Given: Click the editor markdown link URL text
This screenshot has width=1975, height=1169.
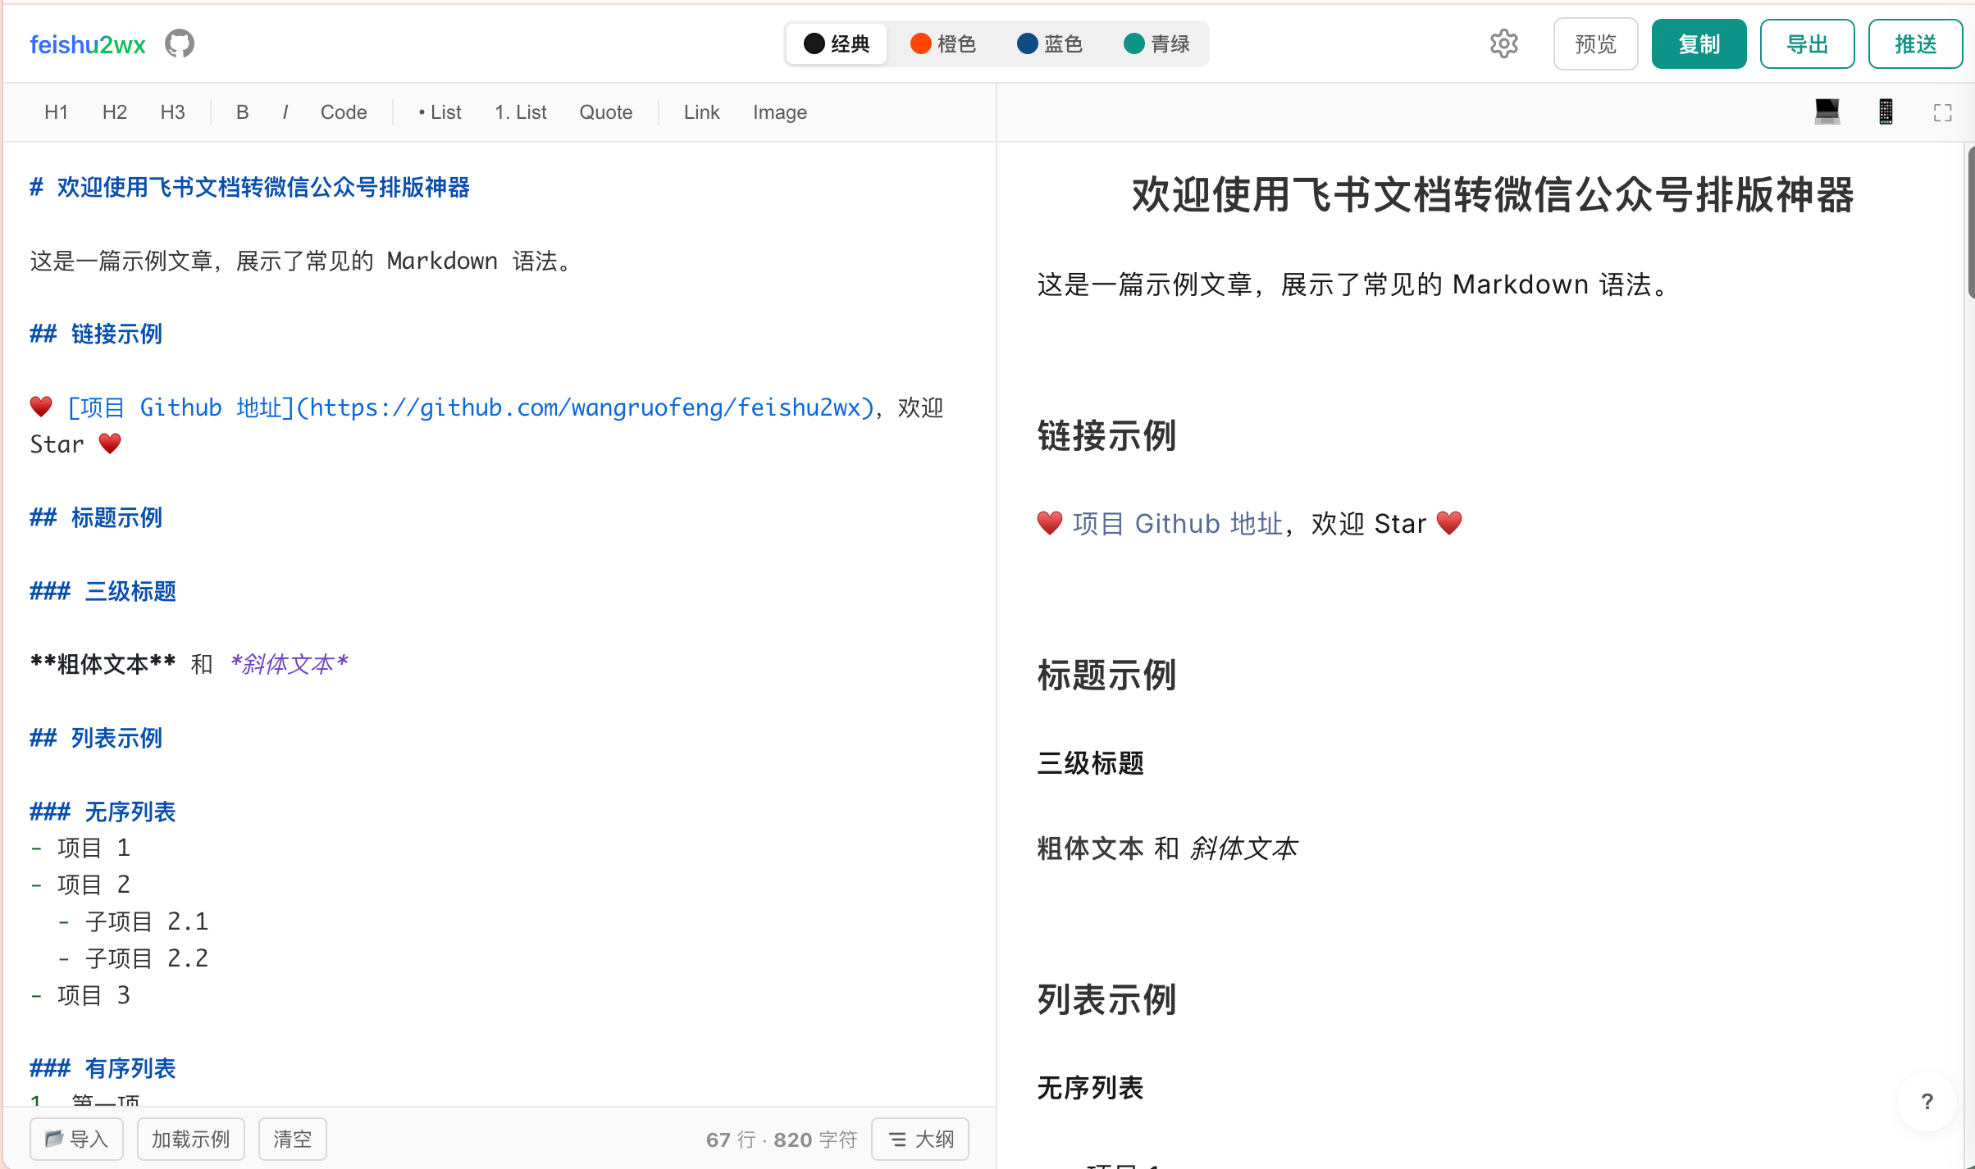Looking at the screenshot, I should pos(586,407).
